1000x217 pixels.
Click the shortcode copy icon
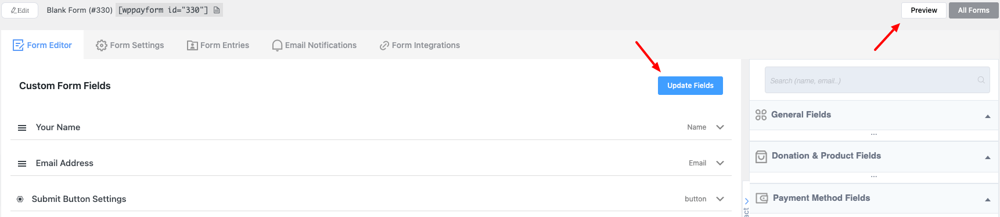(x=217, y=10)
